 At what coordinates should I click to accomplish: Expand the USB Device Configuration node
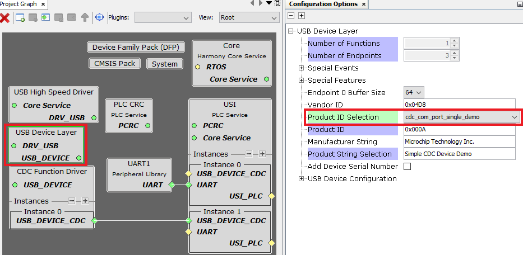coord(301,178)
